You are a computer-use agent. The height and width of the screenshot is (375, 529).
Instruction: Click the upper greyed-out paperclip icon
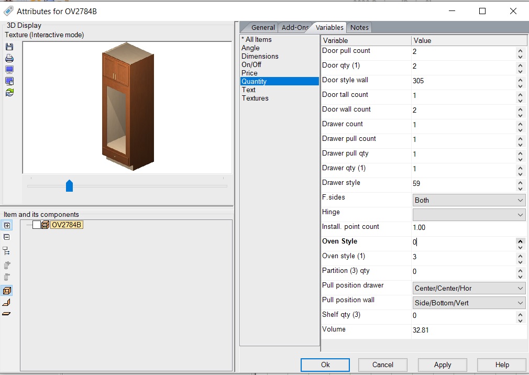pos(7,266)
